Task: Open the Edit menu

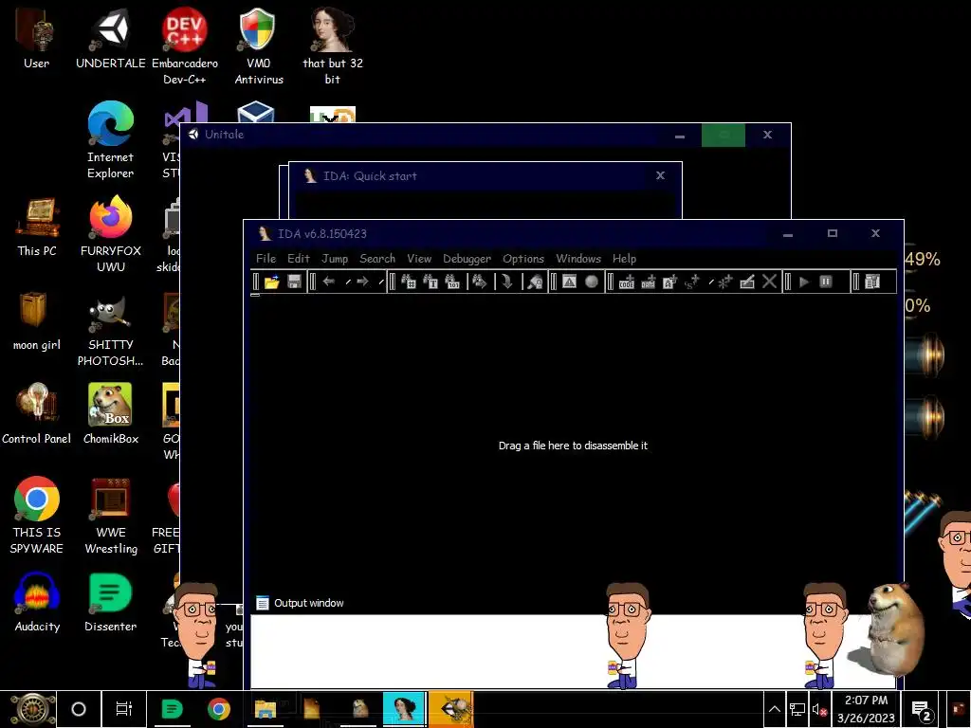Action: coord(298,259)
